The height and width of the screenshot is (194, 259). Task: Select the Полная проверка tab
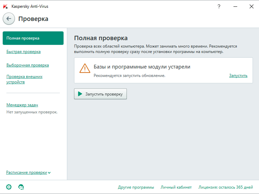tap(33, 38)
